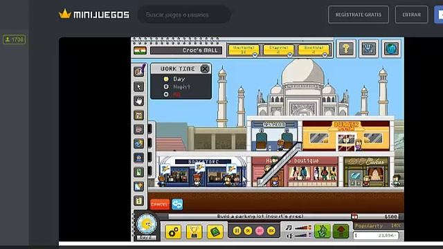The width and height of the screenshot is (443, 249).
Task: Select the last yellow speed button
Action: coord(271,231)
